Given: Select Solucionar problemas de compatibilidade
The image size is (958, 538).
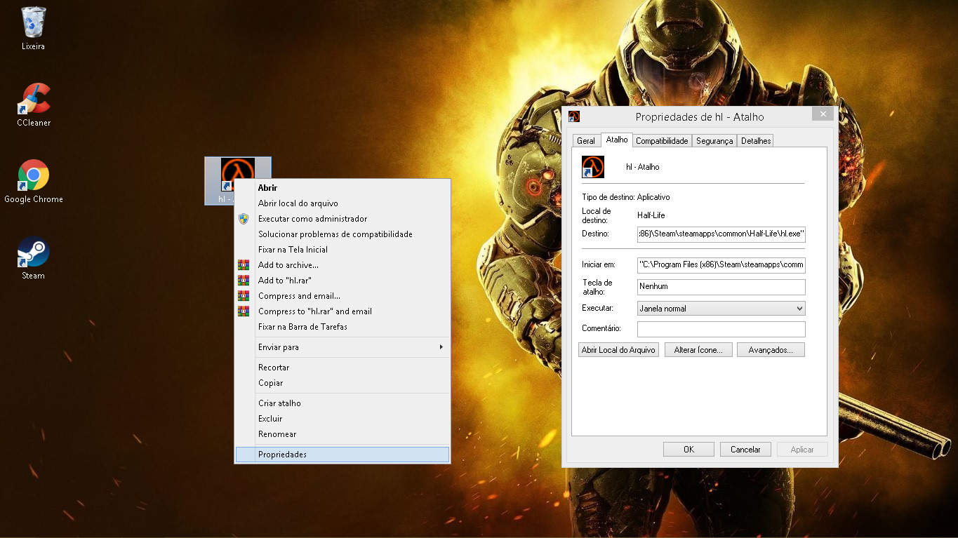Looking at the screenshot, I should pyautogui.click(x=342, y=234).
